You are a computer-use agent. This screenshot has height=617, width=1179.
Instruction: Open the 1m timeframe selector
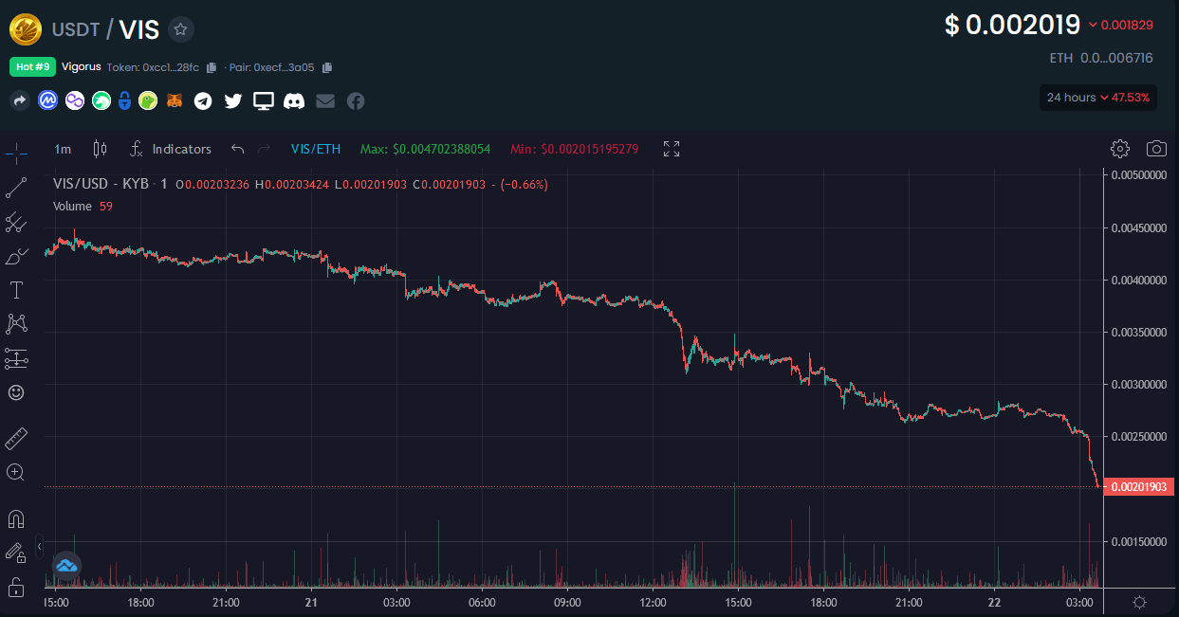(x=63, y=149)
